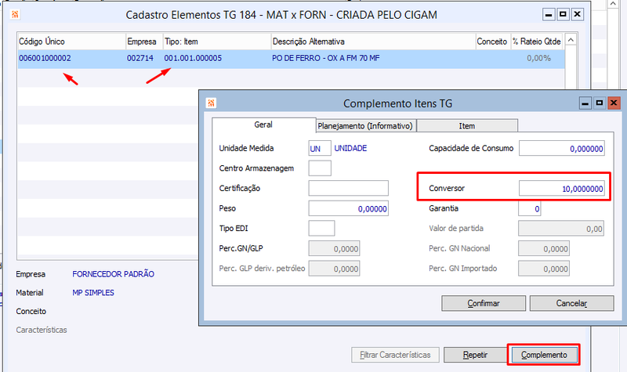
Task: Click the Código Único column header
Action: (x=71, y=42)
